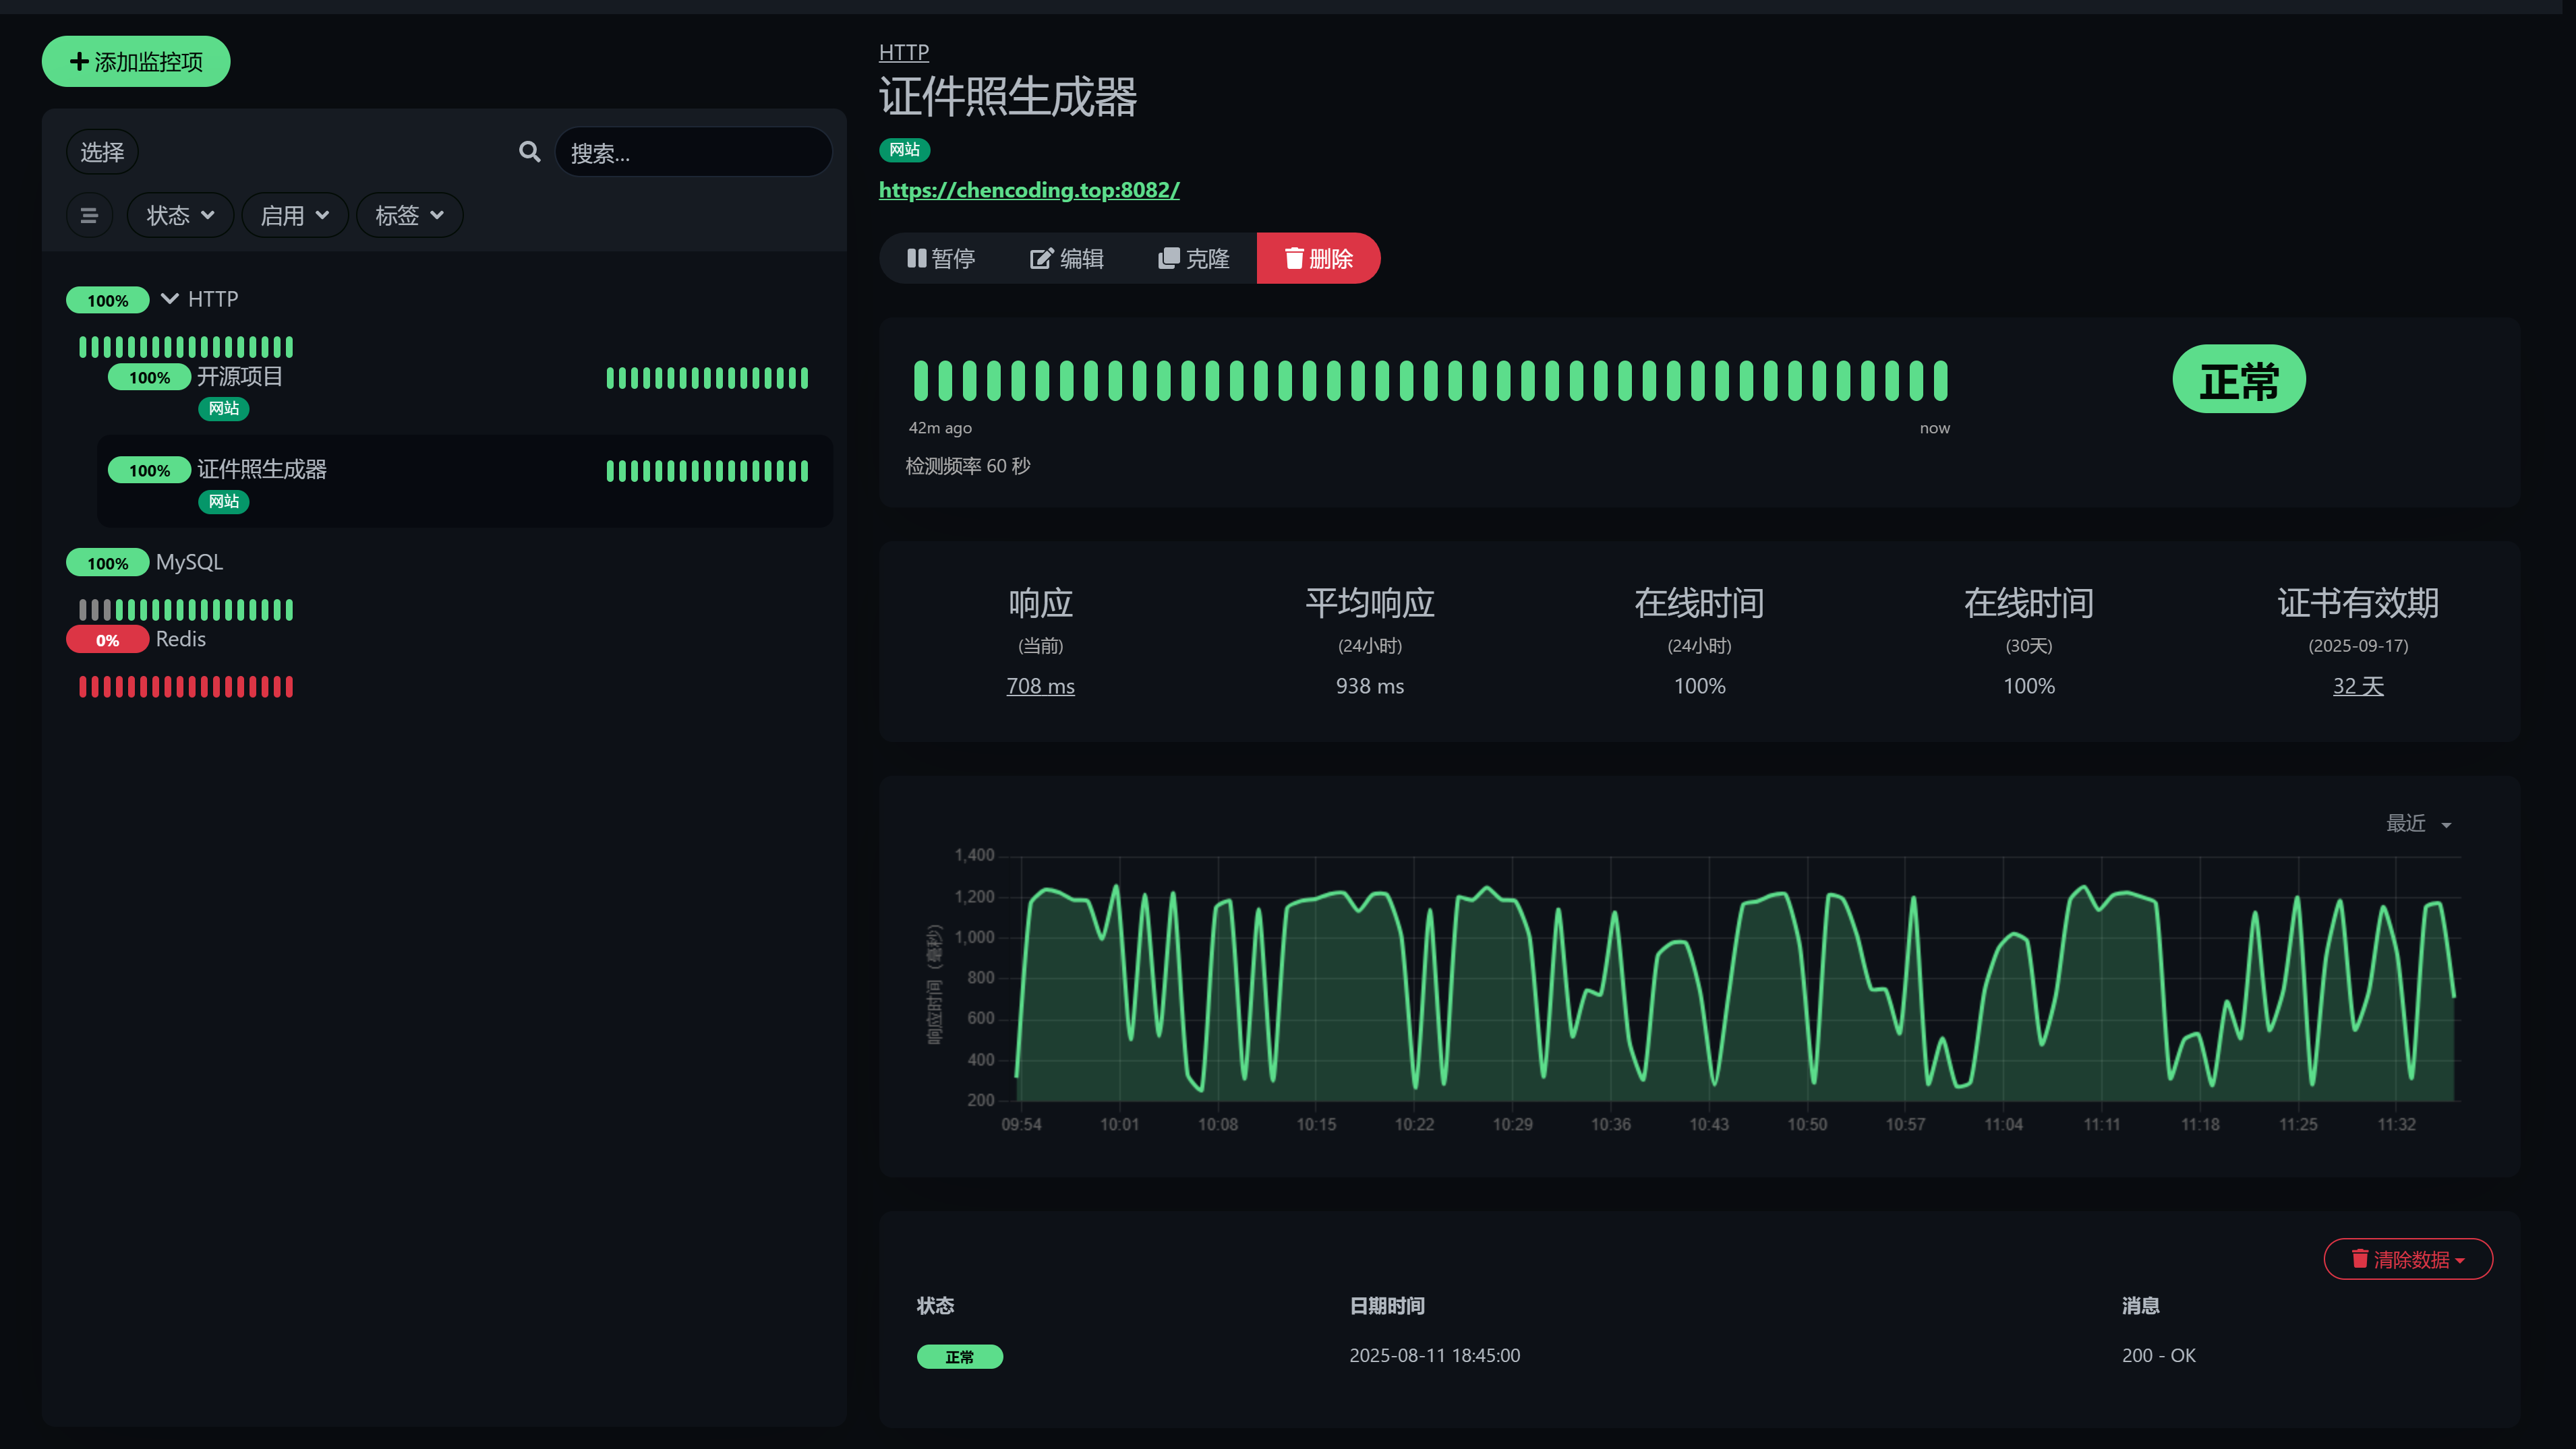
Task: Collapse the HTTP group chevron
Action: pyautogui.click(x=170, y=299)
